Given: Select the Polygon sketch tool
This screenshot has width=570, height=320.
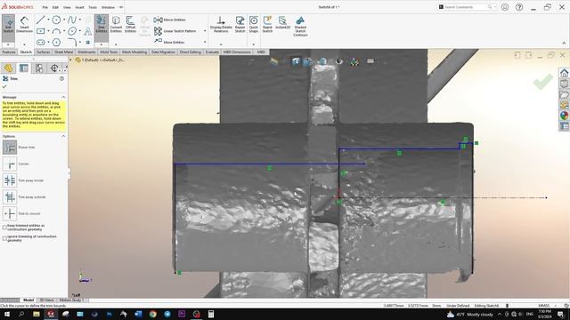Looking at the screenshot, I should coord(56,43).
